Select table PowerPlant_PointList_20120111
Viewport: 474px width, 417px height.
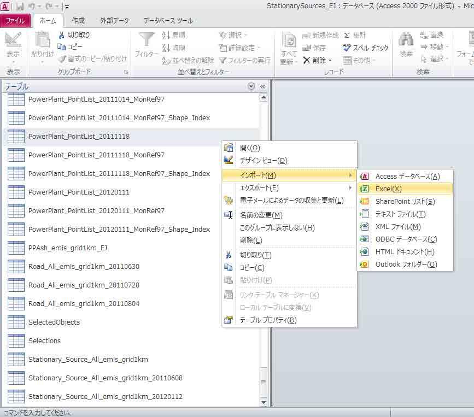click(x=79, y=192)
